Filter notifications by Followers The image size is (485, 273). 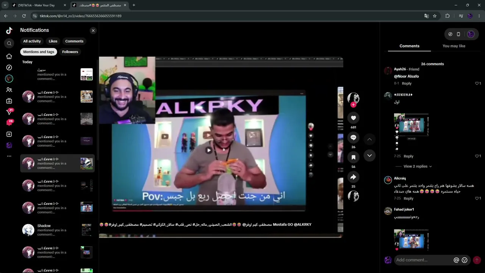[70, 52]
